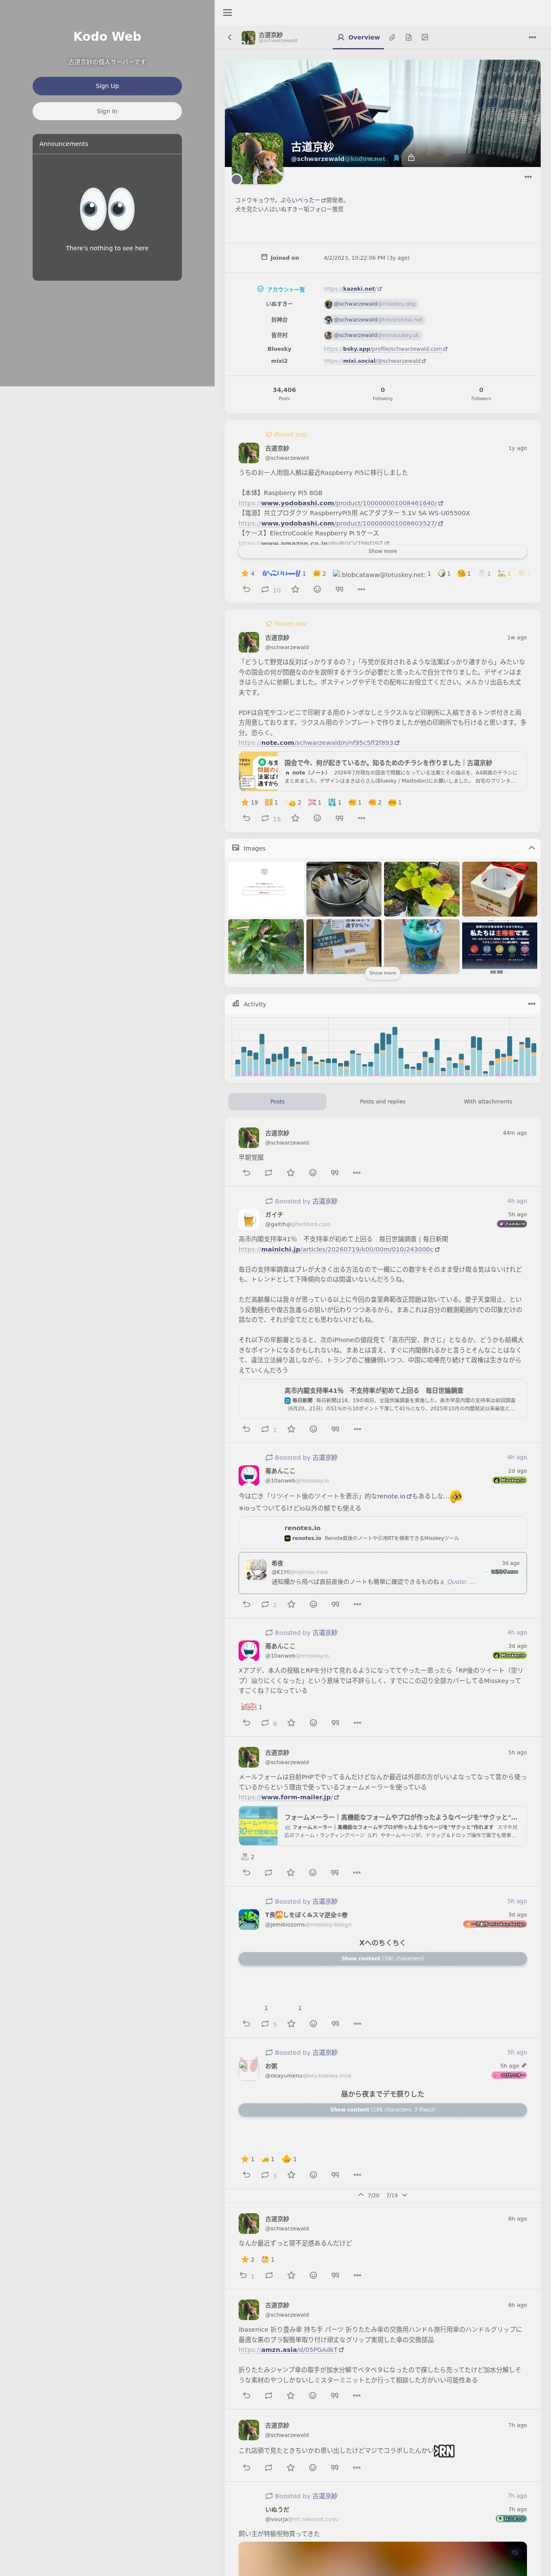Click the up chevron beside 7/20

coord(361,2195)
